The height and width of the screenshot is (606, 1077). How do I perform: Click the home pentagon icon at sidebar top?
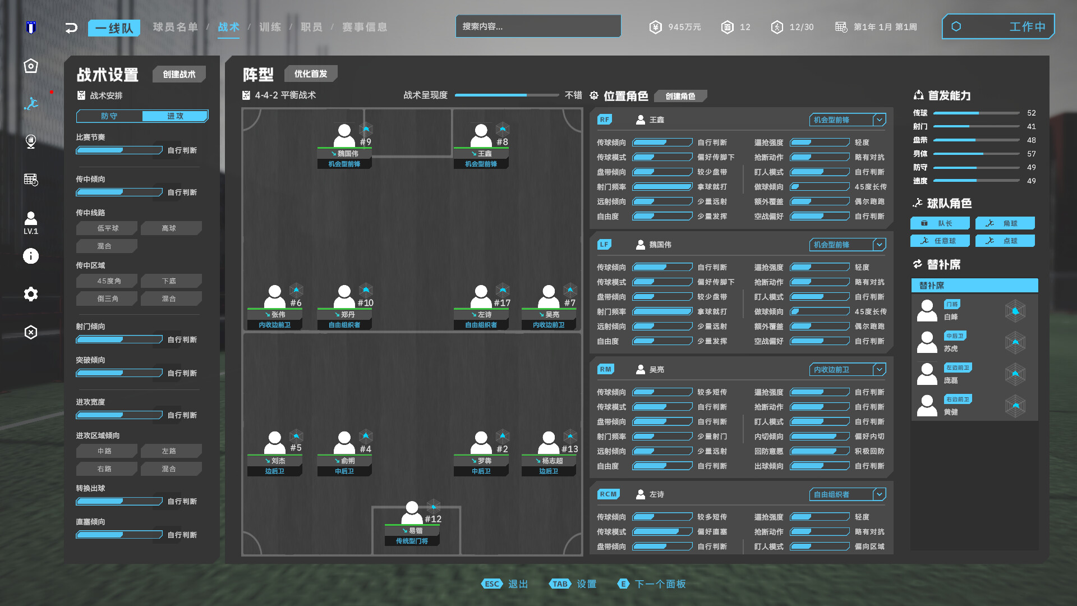click(x=31, y=66)
